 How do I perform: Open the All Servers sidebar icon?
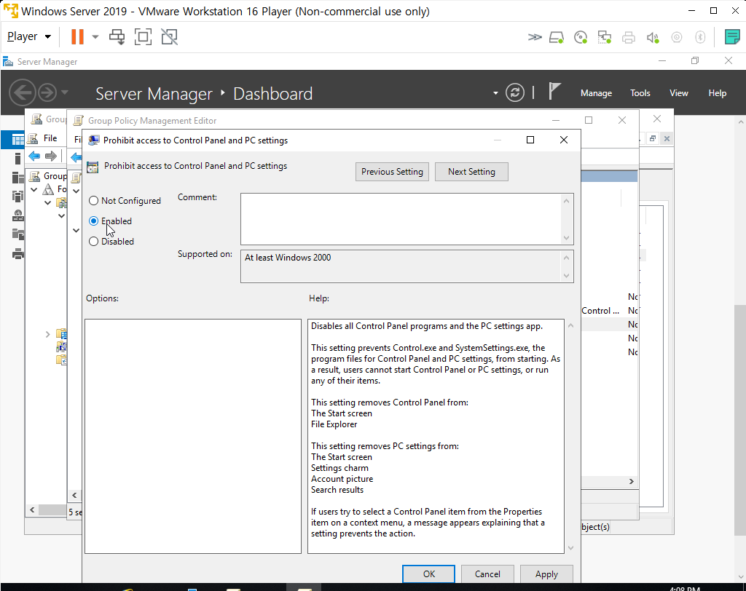(17, 178)
